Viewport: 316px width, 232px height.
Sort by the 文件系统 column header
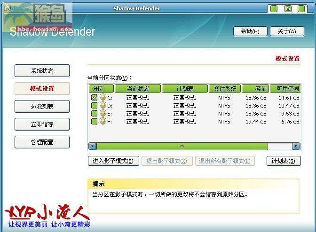pos(225,89)
